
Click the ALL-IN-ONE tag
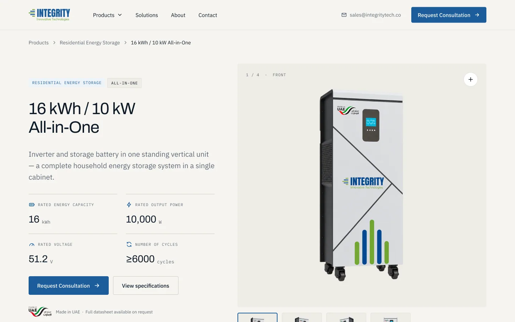[124, 83]
